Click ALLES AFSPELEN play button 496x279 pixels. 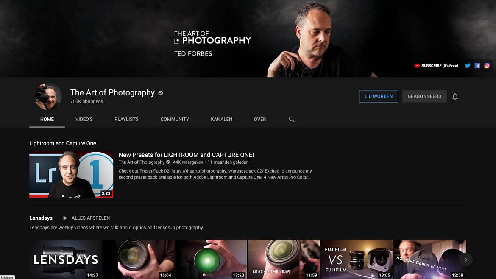click(86, 218)
